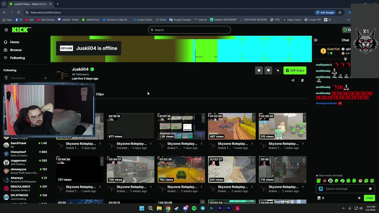379x213 pixels.
Task: Click the search input field
Action: (x=189, y=30)
